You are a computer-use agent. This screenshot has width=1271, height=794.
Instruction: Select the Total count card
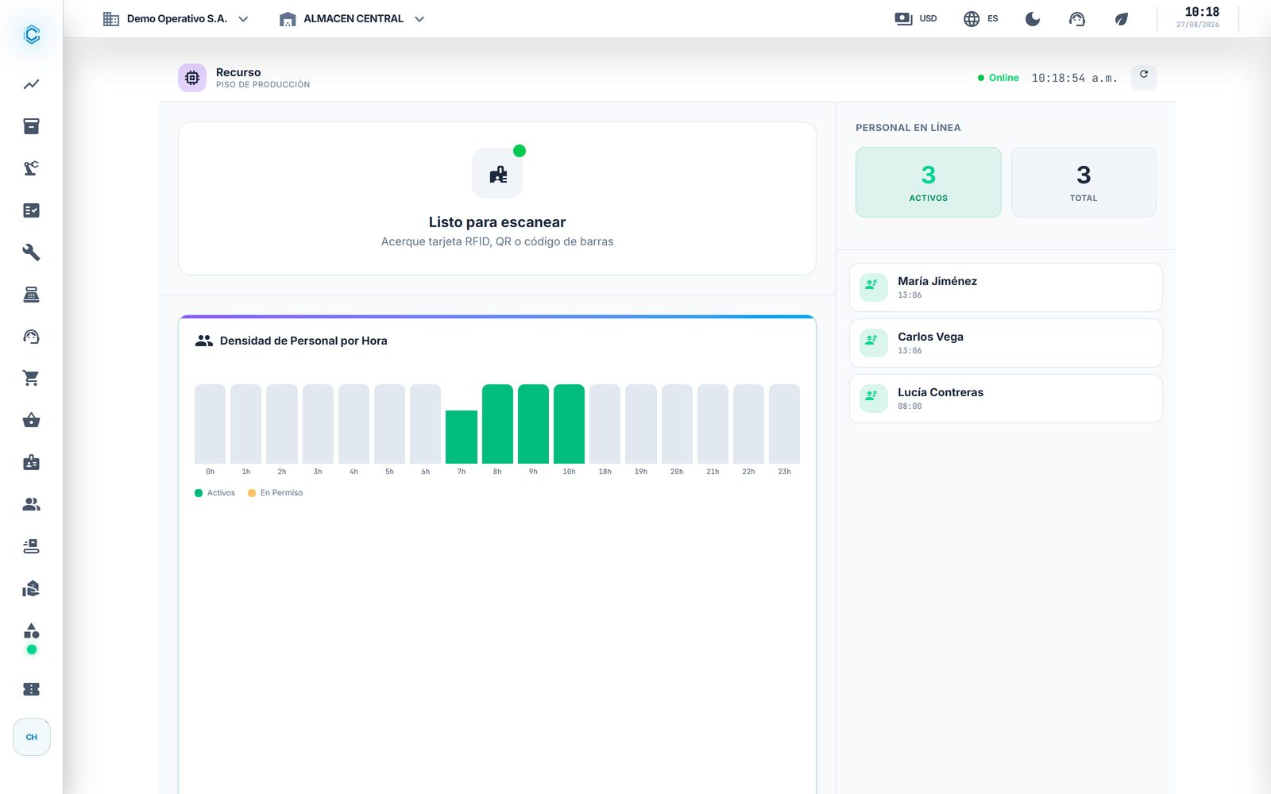1084,182
